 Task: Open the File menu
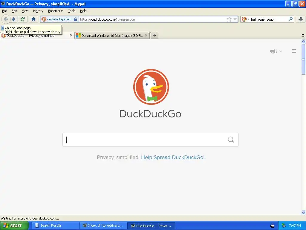[4, 11]
